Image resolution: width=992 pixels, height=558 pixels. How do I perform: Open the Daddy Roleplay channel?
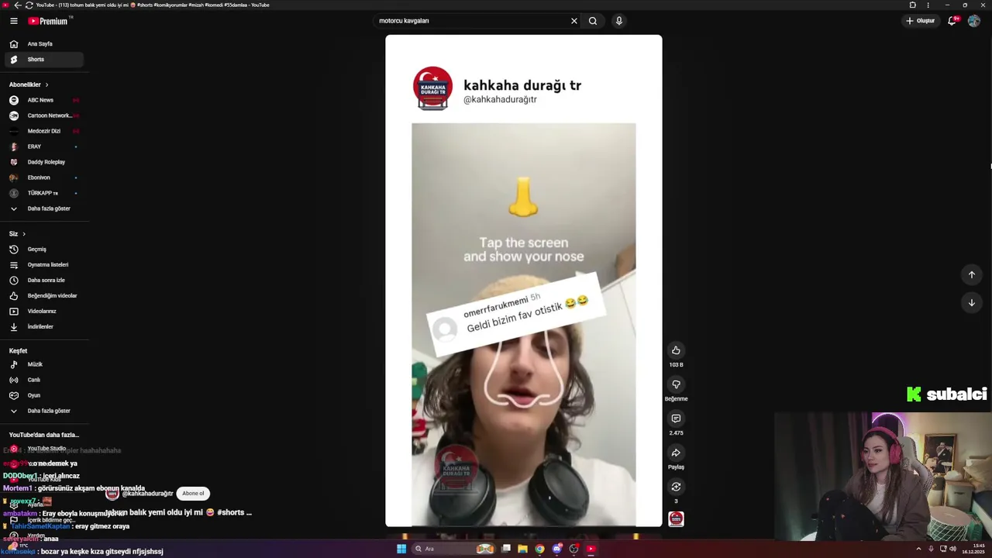point(43,162)
